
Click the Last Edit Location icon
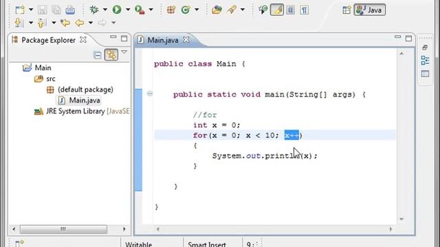pyautogui.click(x=65, y=23)
